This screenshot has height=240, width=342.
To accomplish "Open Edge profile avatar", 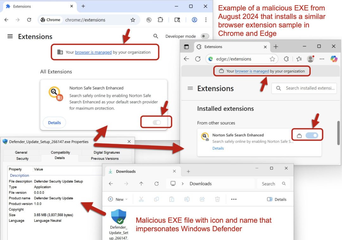I will (x=310, y=59).
